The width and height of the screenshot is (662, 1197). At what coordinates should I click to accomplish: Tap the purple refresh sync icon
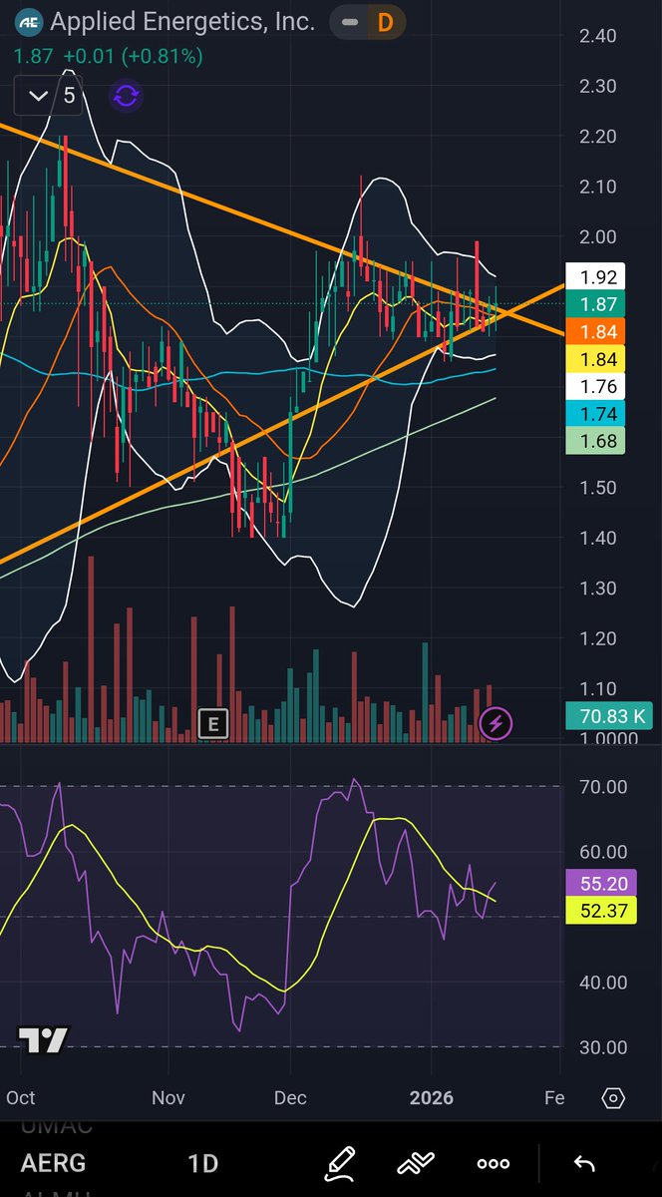click(x=127, y=96)
